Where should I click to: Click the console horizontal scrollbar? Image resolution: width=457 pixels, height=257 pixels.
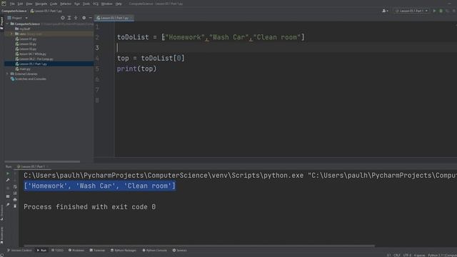[199, 246]
